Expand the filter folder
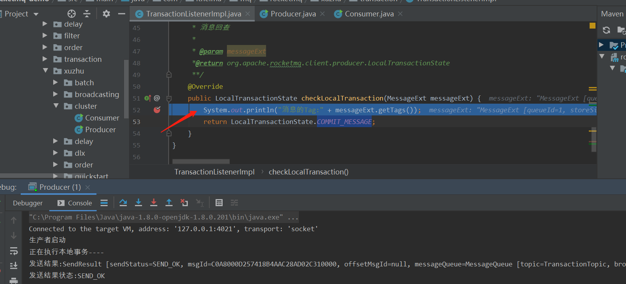Viewport: 626px width, 284px height. pos(45,36)
